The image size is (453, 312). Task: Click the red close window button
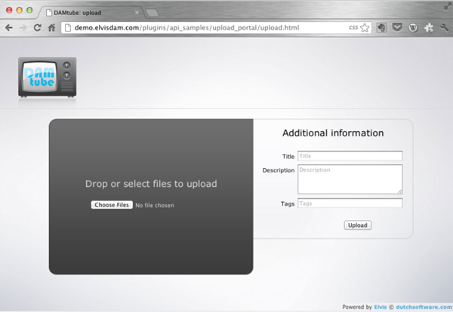pyautogui.click(x=9, y=10)
